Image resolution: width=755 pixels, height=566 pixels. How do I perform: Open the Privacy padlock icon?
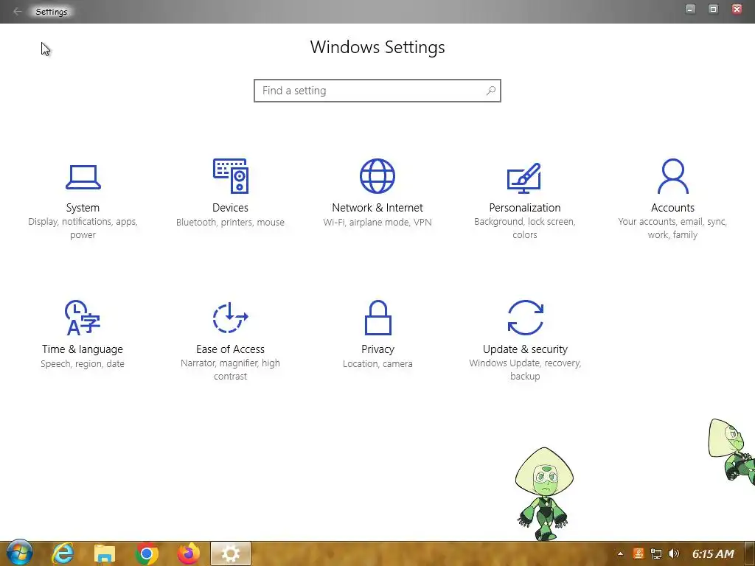pos(378,317)
